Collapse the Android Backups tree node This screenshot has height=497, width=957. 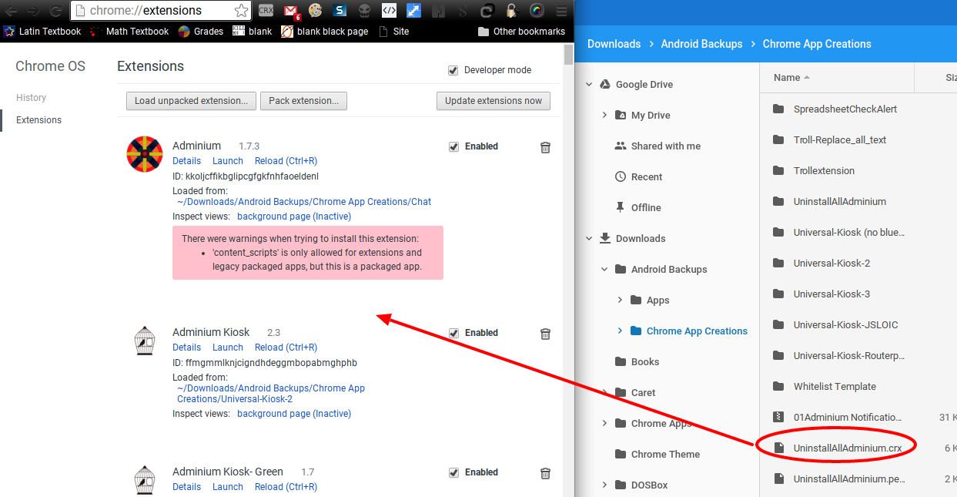(604, 270)
